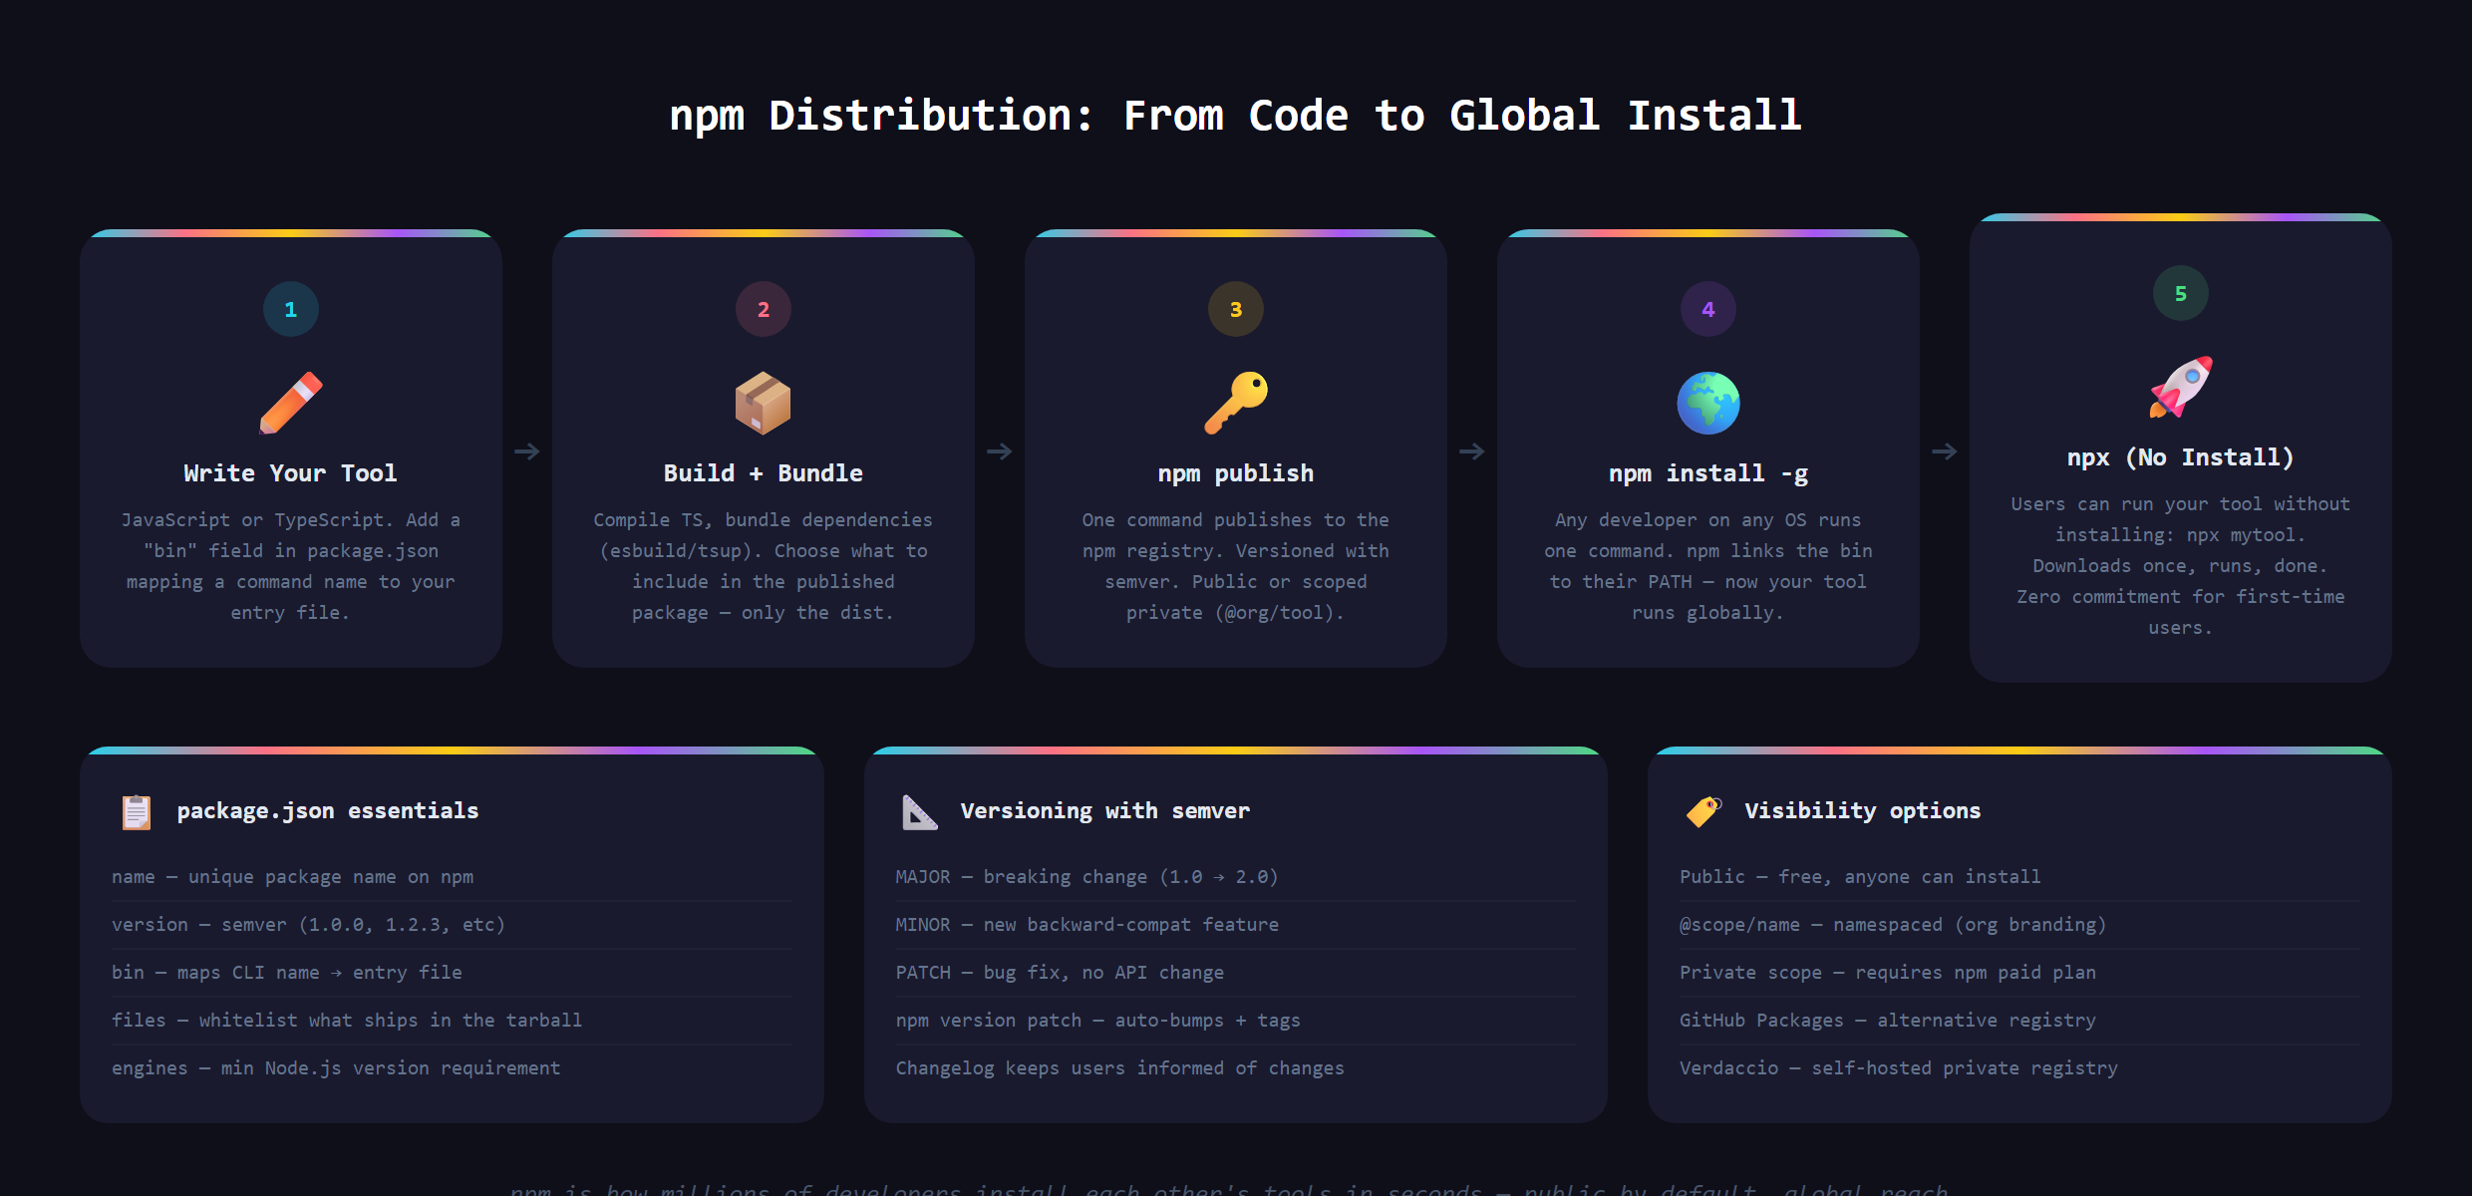The height and width of the screenshot is (1196, 2472).
Task: Click the 'Visibility options' heading
Action: [x=1863, y=811]
